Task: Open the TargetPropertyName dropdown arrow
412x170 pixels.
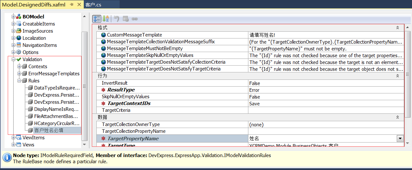Action: [x=400, y=138]
